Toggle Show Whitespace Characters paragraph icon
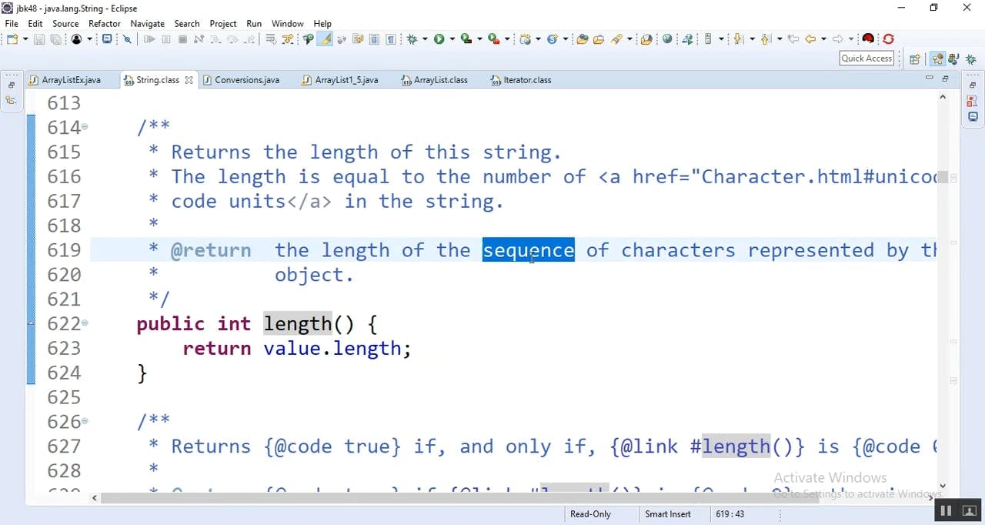 coord(391,39)
